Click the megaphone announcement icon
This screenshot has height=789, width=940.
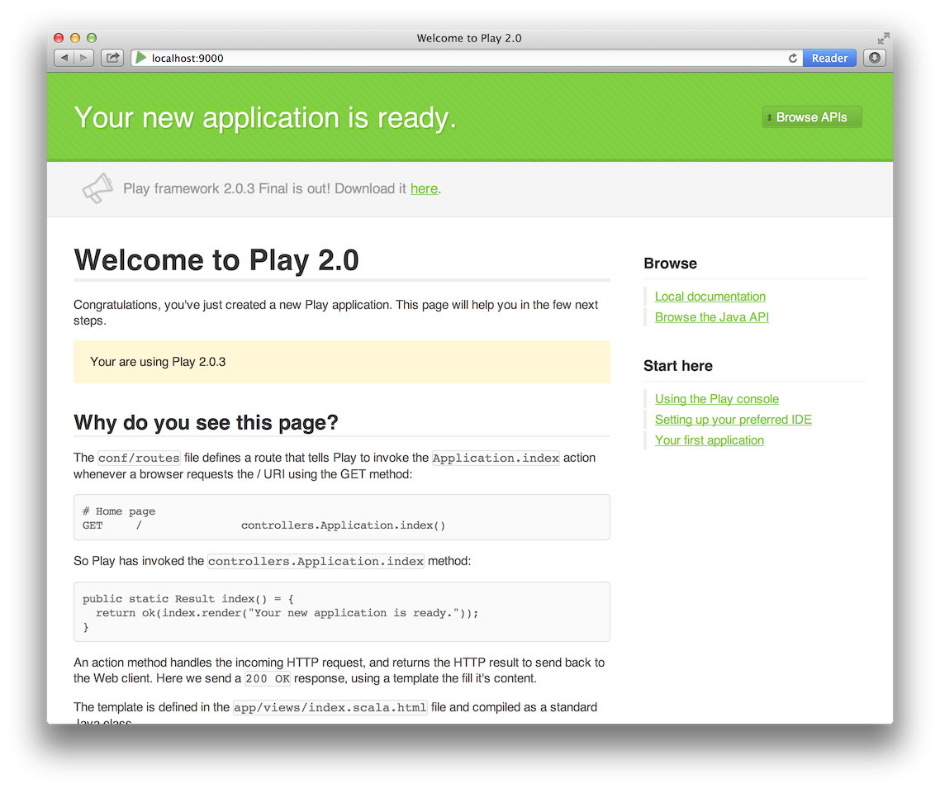coord(97,188)
